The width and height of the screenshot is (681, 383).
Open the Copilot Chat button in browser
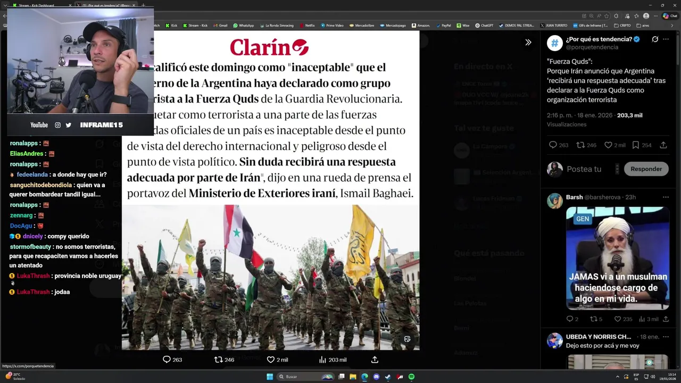(x=669, y=16)
